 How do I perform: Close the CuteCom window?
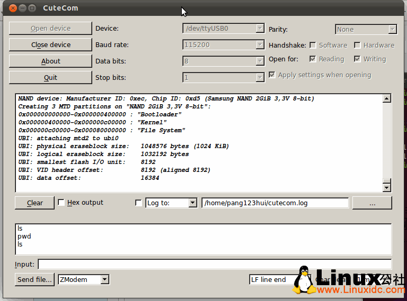coord(13,8)
